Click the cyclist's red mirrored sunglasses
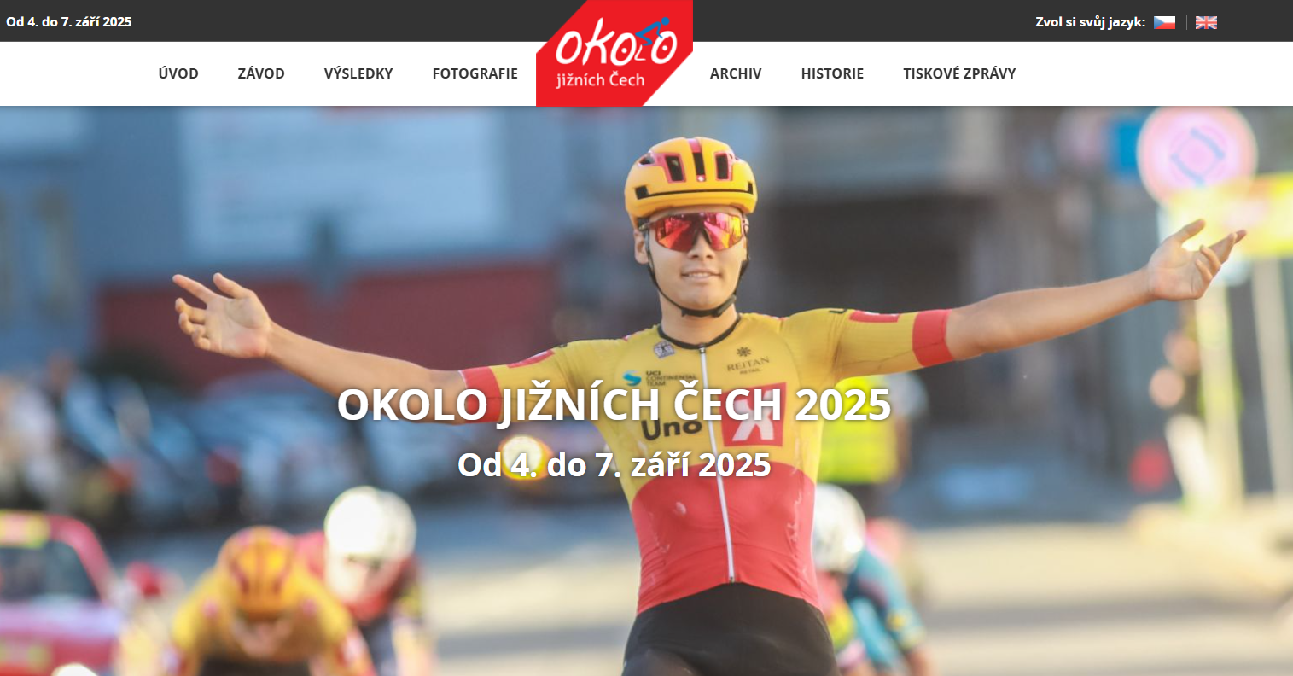1293x676 pixels. pos(693,230)
